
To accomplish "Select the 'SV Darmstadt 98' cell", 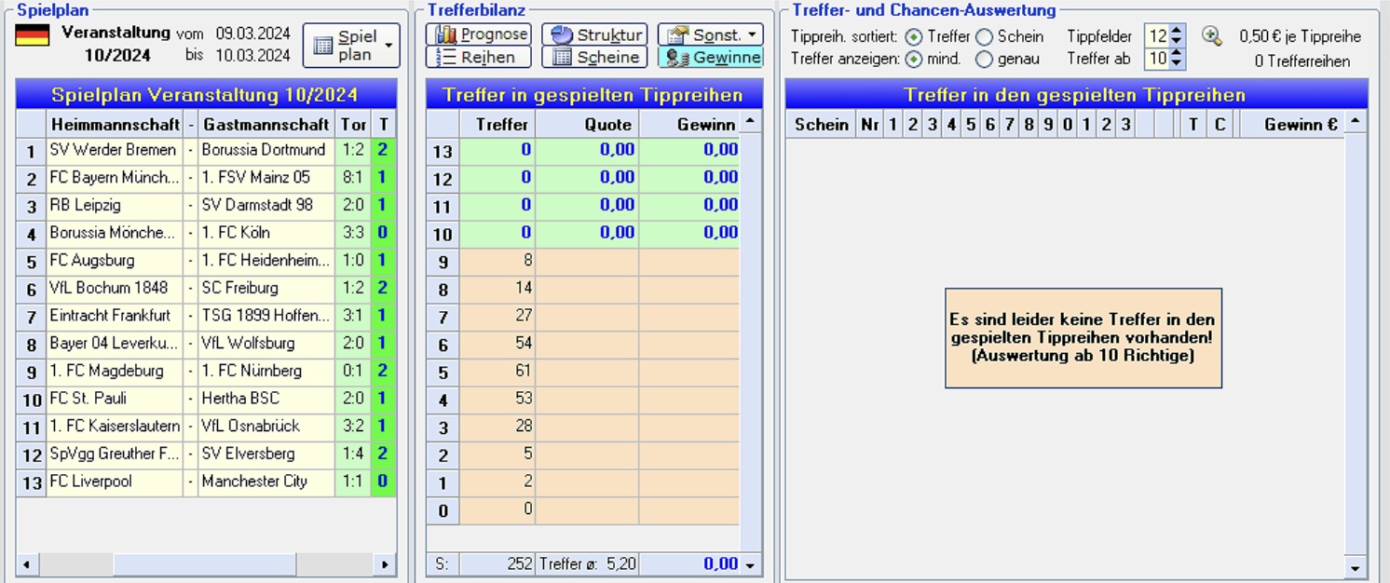I will click(266, 205).
